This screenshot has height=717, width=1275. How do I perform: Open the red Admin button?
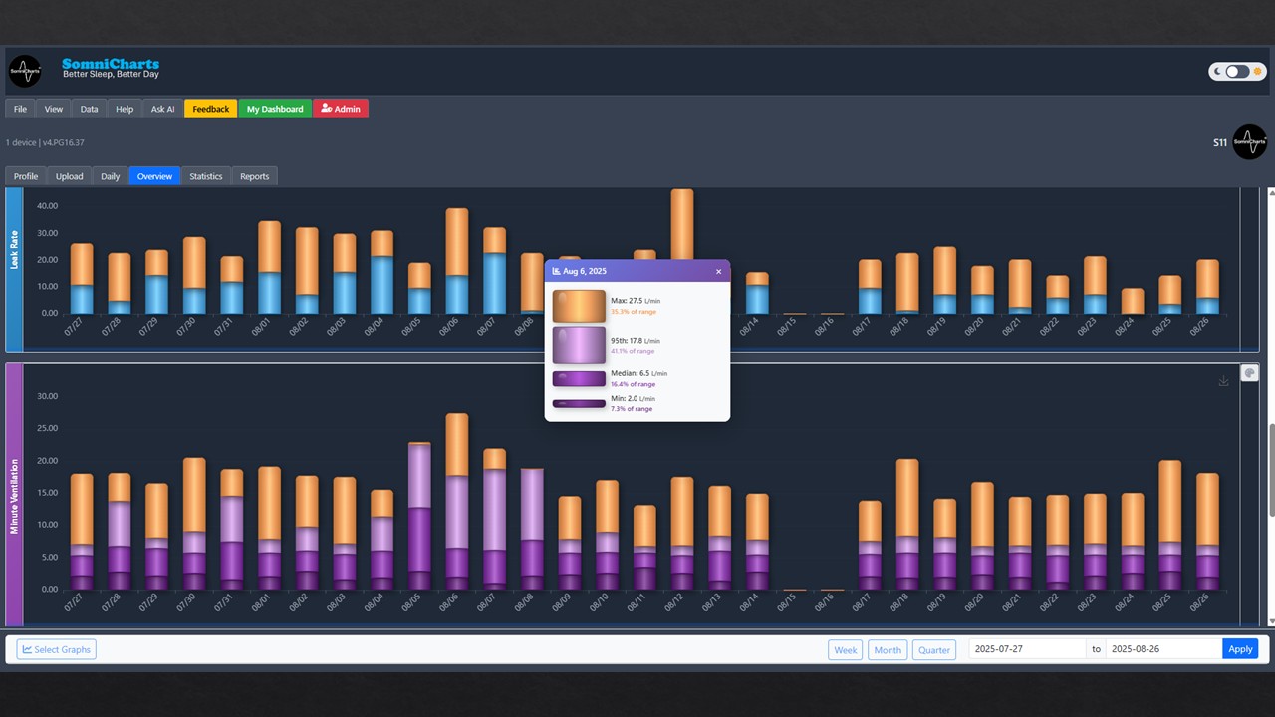341,109
